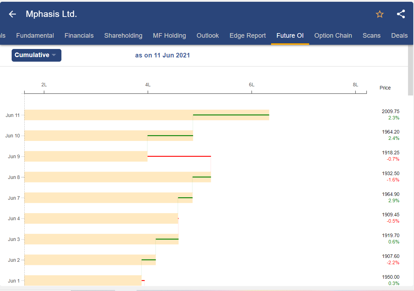The width and height of the screenshot is (414, 291).
Task: Open the Financials tab
Action: point(79,36)
